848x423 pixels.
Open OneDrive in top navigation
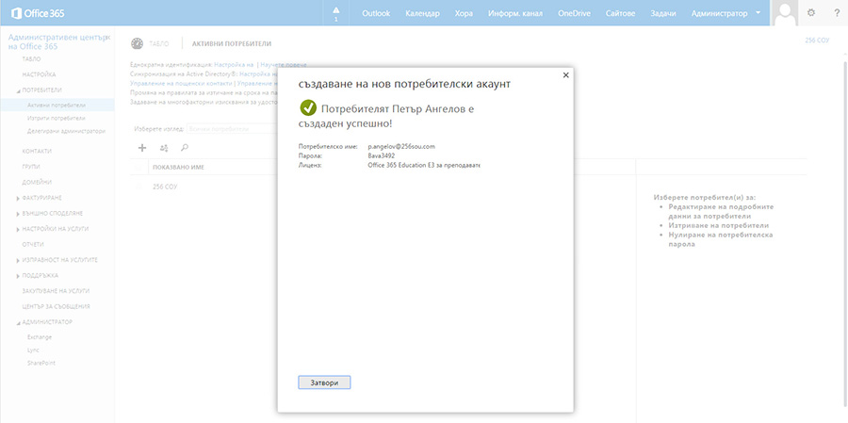[575, 13]
